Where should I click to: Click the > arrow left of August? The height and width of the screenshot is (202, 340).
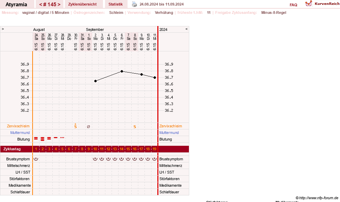(x=3, y=29)
